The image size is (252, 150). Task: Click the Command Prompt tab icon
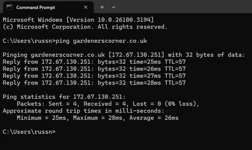point(9,7)
